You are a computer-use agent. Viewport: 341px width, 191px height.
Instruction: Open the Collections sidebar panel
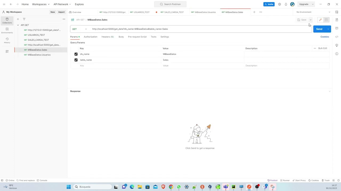tap(7, 20)
